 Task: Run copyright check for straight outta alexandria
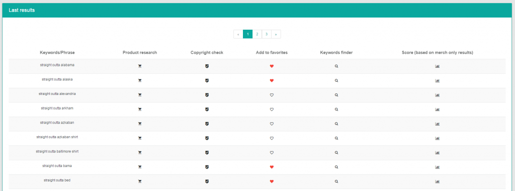[207, 95]
